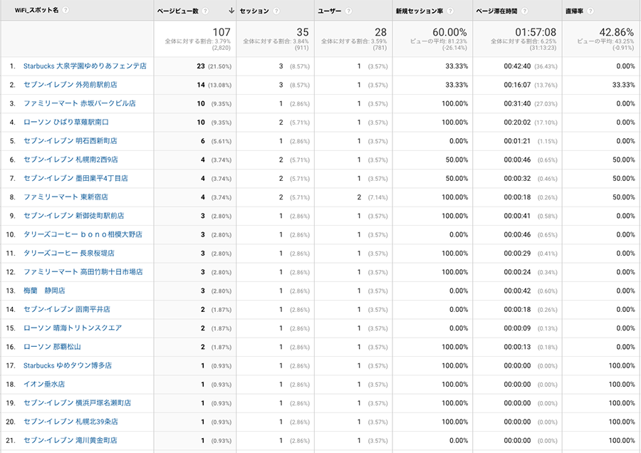
Task: Click help icon next to WiFi_スポット名 header
Action: [66, 10]
